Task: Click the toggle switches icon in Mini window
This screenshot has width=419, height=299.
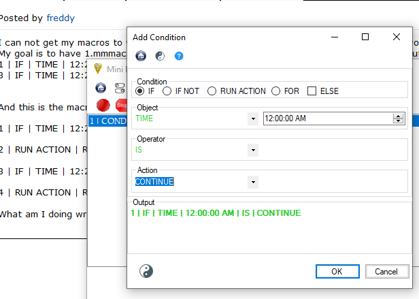Action: (x=120, y=88)
